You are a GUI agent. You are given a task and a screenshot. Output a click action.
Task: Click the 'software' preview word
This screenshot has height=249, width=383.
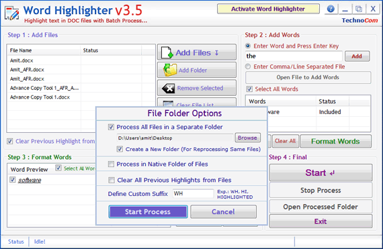pyautogui.click(x=30, y=181)
